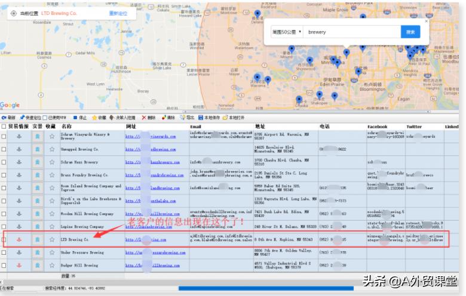Screen dimensions: 466x296
Task: Toggle the 已使用VPN checkbox
Action: click(x=46, y=118)
